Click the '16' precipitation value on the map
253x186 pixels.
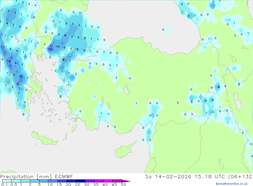(9, 61)
